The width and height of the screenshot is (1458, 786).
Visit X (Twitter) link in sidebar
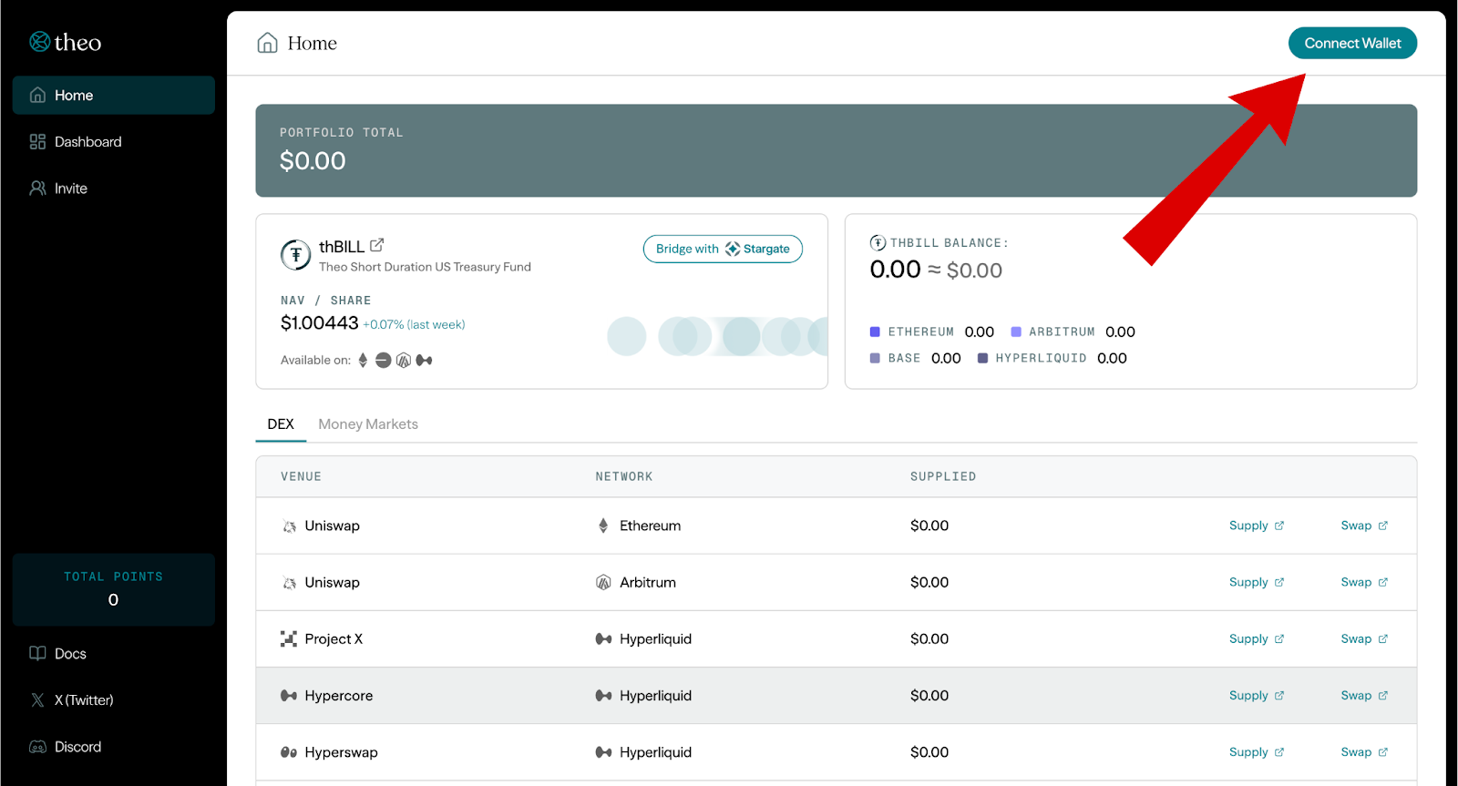[72, 700]
